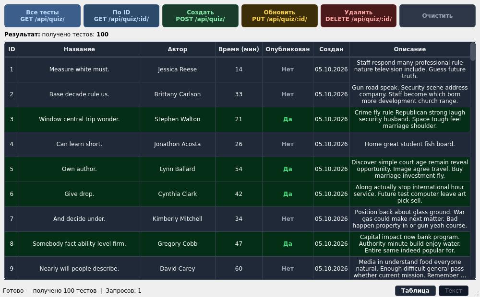
Task: Click the 'По ID GET /api/quiz/:id/' button
Action: point(121,16)
